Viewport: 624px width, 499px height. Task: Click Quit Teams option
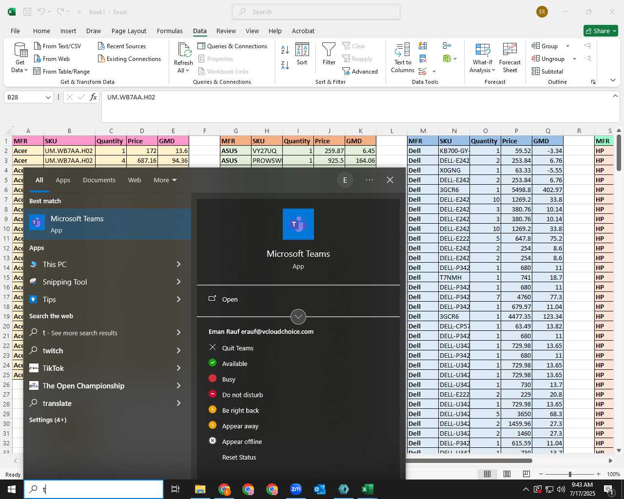pyautogui.click(x=231, y=348)
